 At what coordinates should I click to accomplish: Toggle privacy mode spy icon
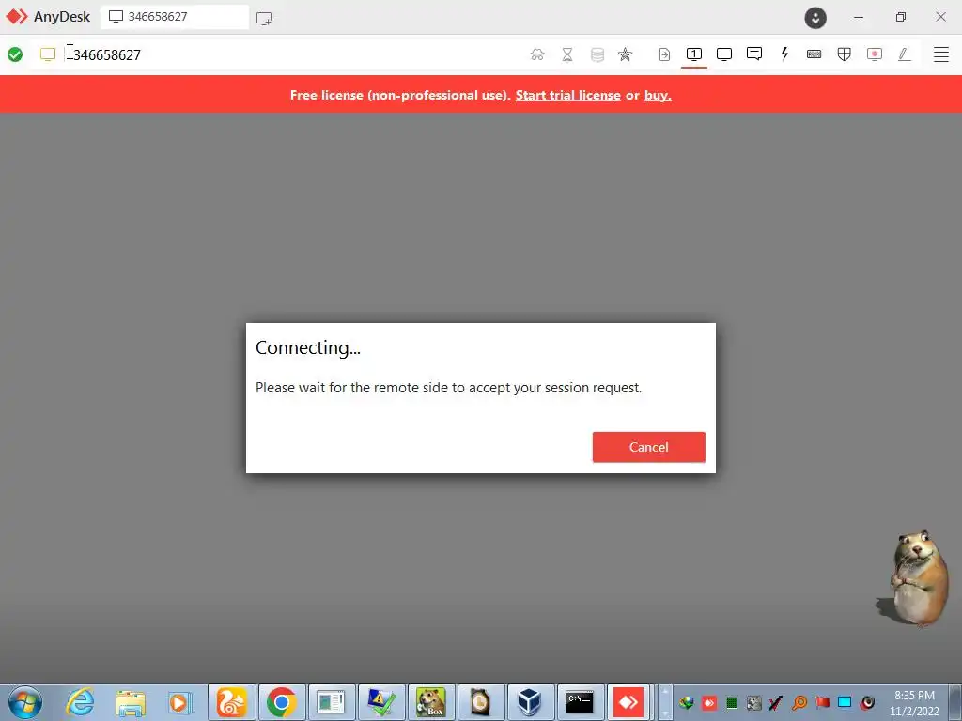coord(536,54)
